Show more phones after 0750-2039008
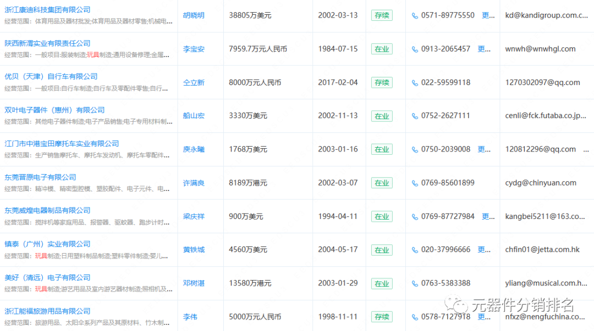This screenshot has width=594, height=331. (484, 149)
